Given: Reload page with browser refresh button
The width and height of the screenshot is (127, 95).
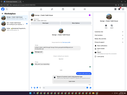Looking at the screenshot, I should coord(7,5).
